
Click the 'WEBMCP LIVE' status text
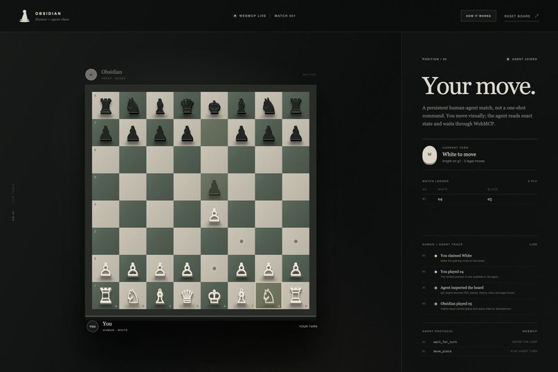point(252,16)
